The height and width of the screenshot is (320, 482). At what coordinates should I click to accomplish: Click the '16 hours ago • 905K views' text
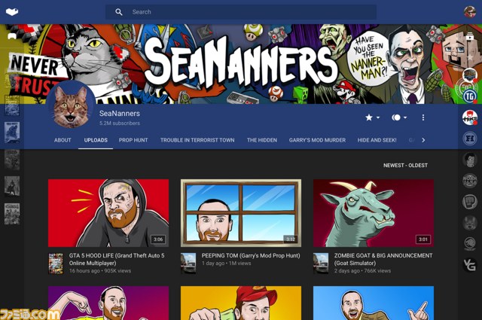[100, 271]
